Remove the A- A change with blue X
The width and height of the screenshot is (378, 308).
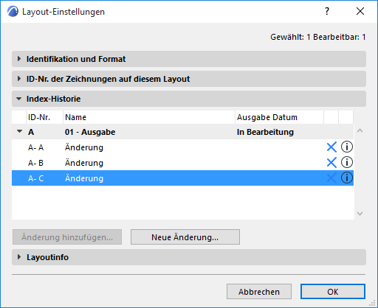(x=331, y=147)
